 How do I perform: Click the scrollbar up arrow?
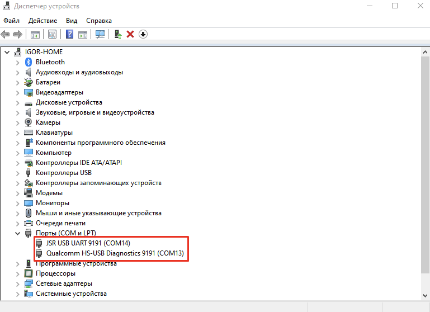[425, 52]
